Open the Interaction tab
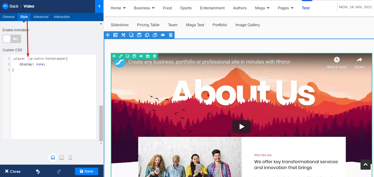The image size is (374, 177). [62, 17]
